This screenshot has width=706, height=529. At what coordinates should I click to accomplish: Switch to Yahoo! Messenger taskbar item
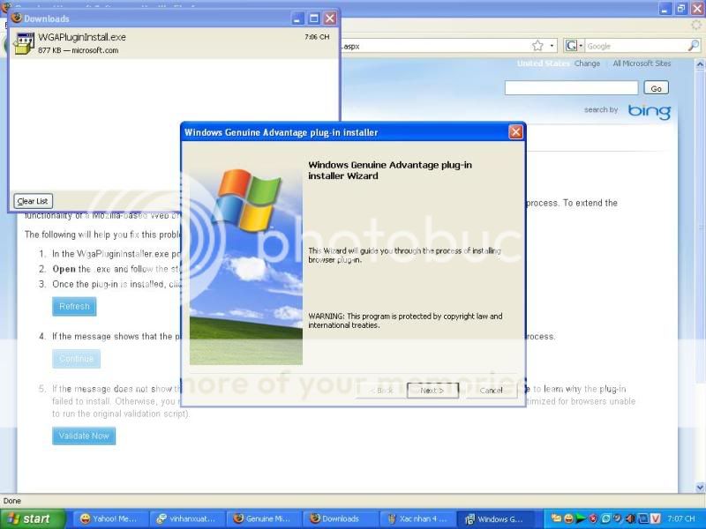109,518
